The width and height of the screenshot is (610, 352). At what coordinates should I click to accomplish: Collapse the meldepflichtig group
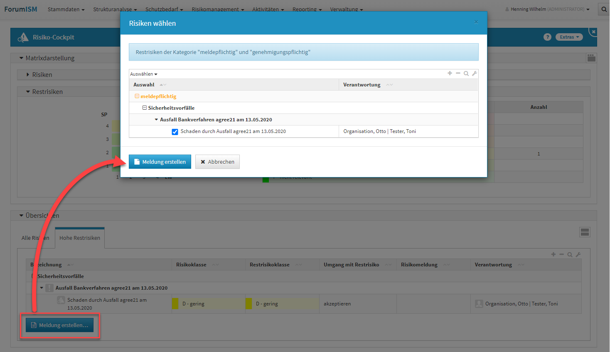click(137, 96)
